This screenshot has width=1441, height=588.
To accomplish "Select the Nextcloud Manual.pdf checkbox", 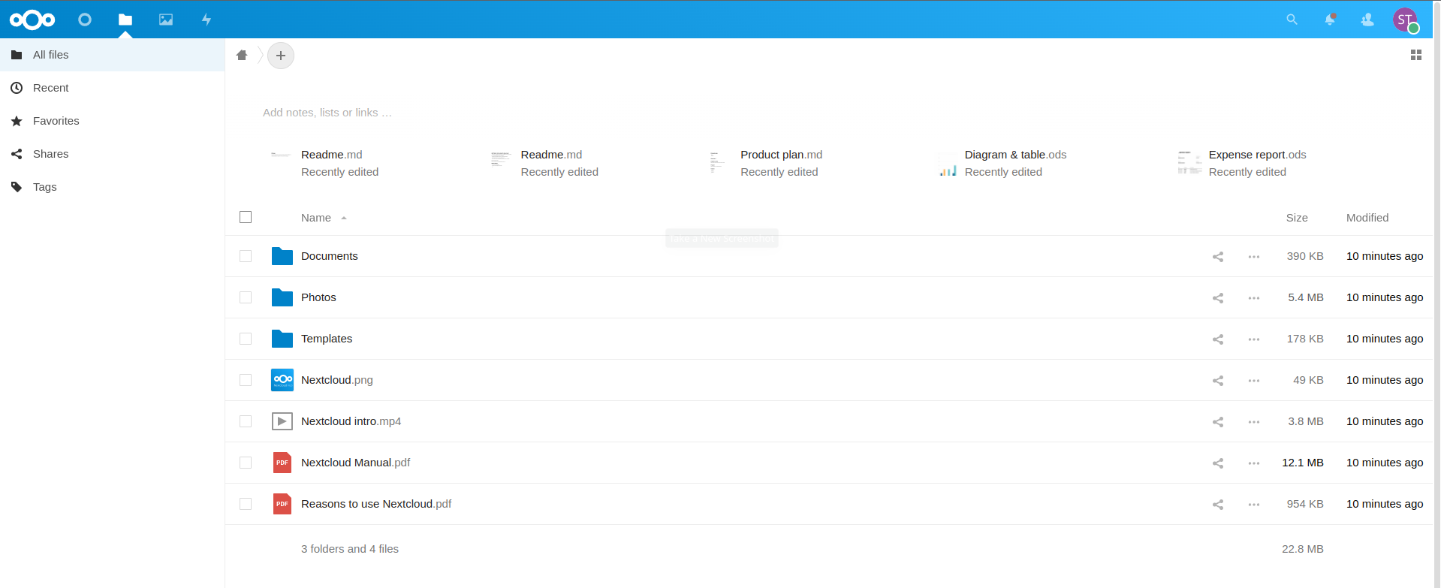I will coord(246,463).
